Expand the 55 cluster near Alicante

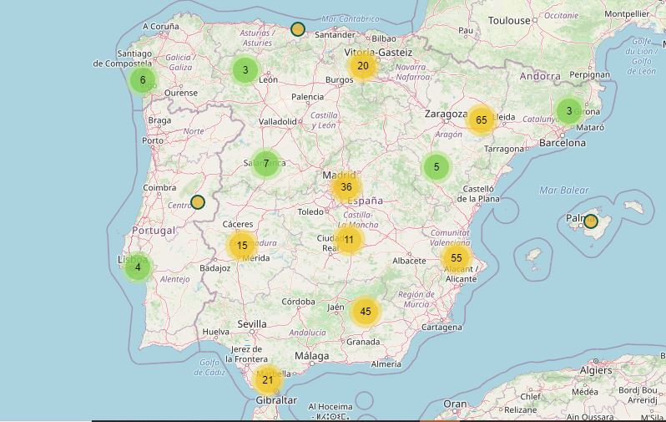(x=457, y=258)
